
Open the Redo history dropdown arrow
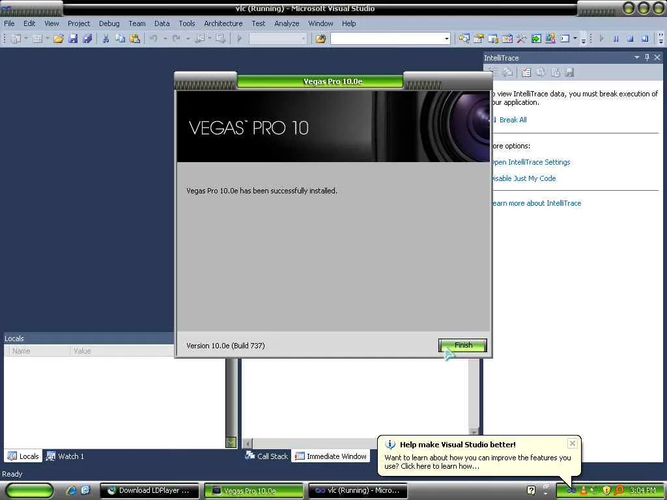188,38
